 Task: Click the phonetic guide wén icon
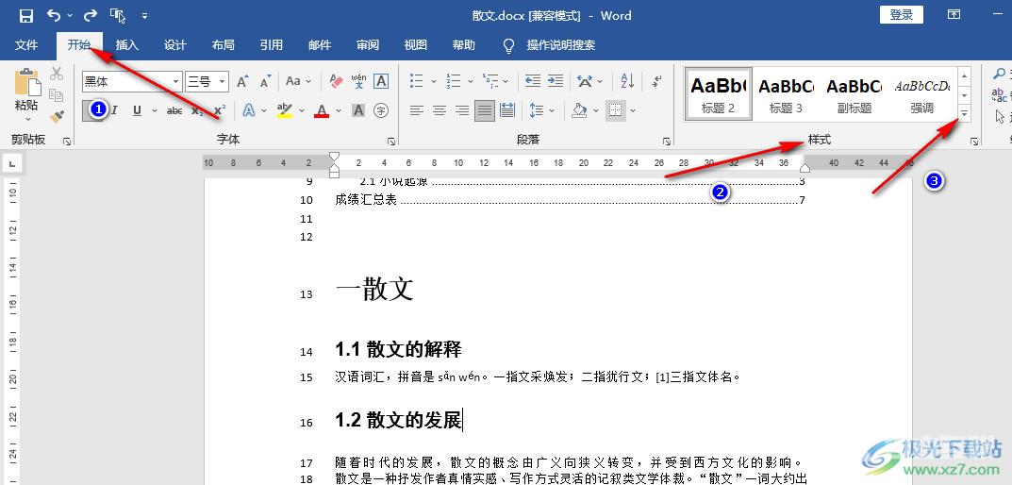(358, 82)
